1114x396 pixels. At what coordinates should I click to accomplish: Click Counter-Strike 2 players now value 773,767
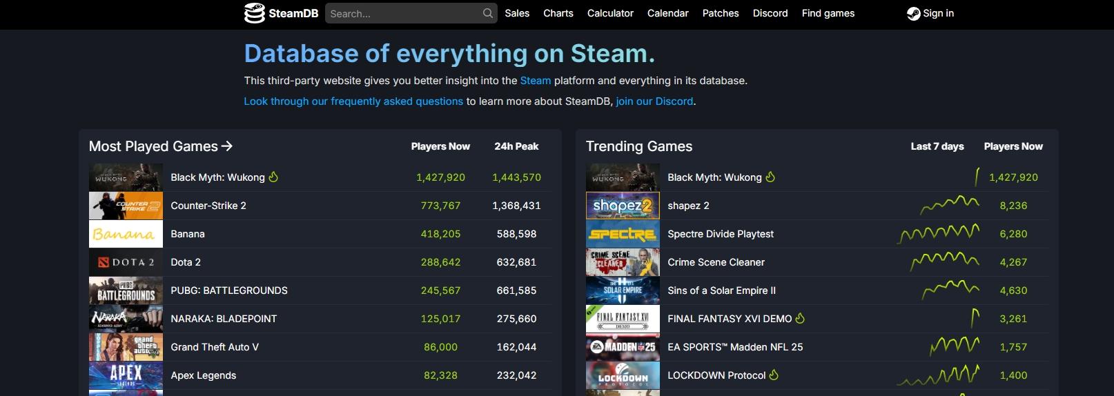pyautogui.click(x=440, y=206)
